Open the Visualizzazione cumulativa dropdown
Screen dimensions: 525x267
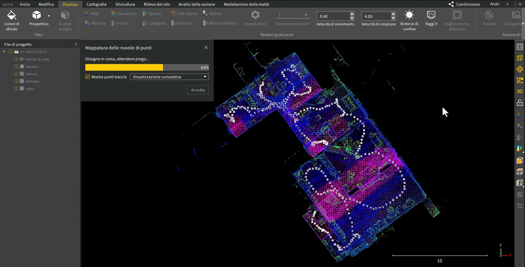click(169, 77)
